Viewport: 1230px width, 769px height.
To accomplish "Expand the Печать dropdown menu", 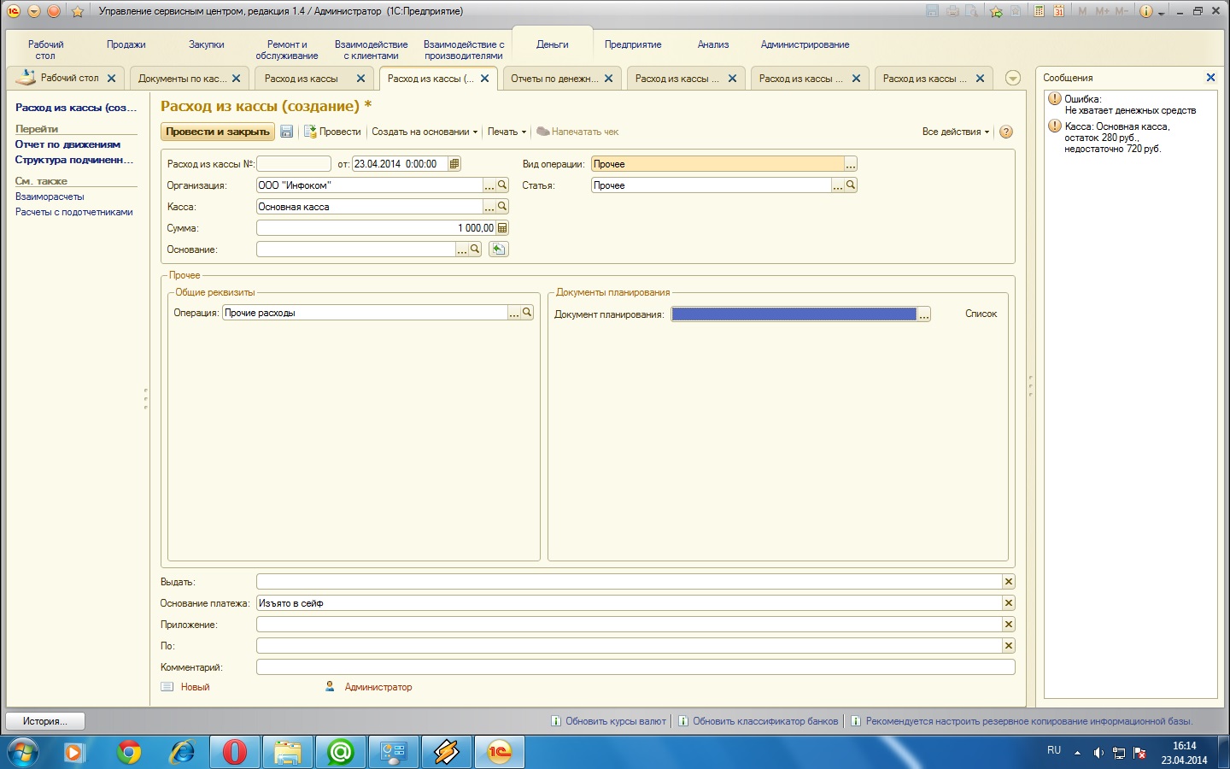I will [507, 132].
